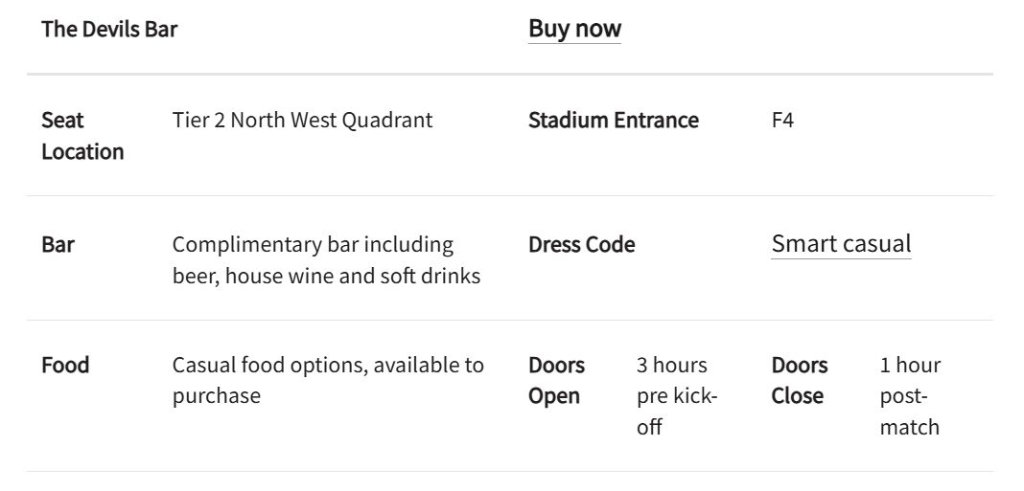
Task: Click the 3 hours pre kick-off text
Action: [x=677, y=395]
